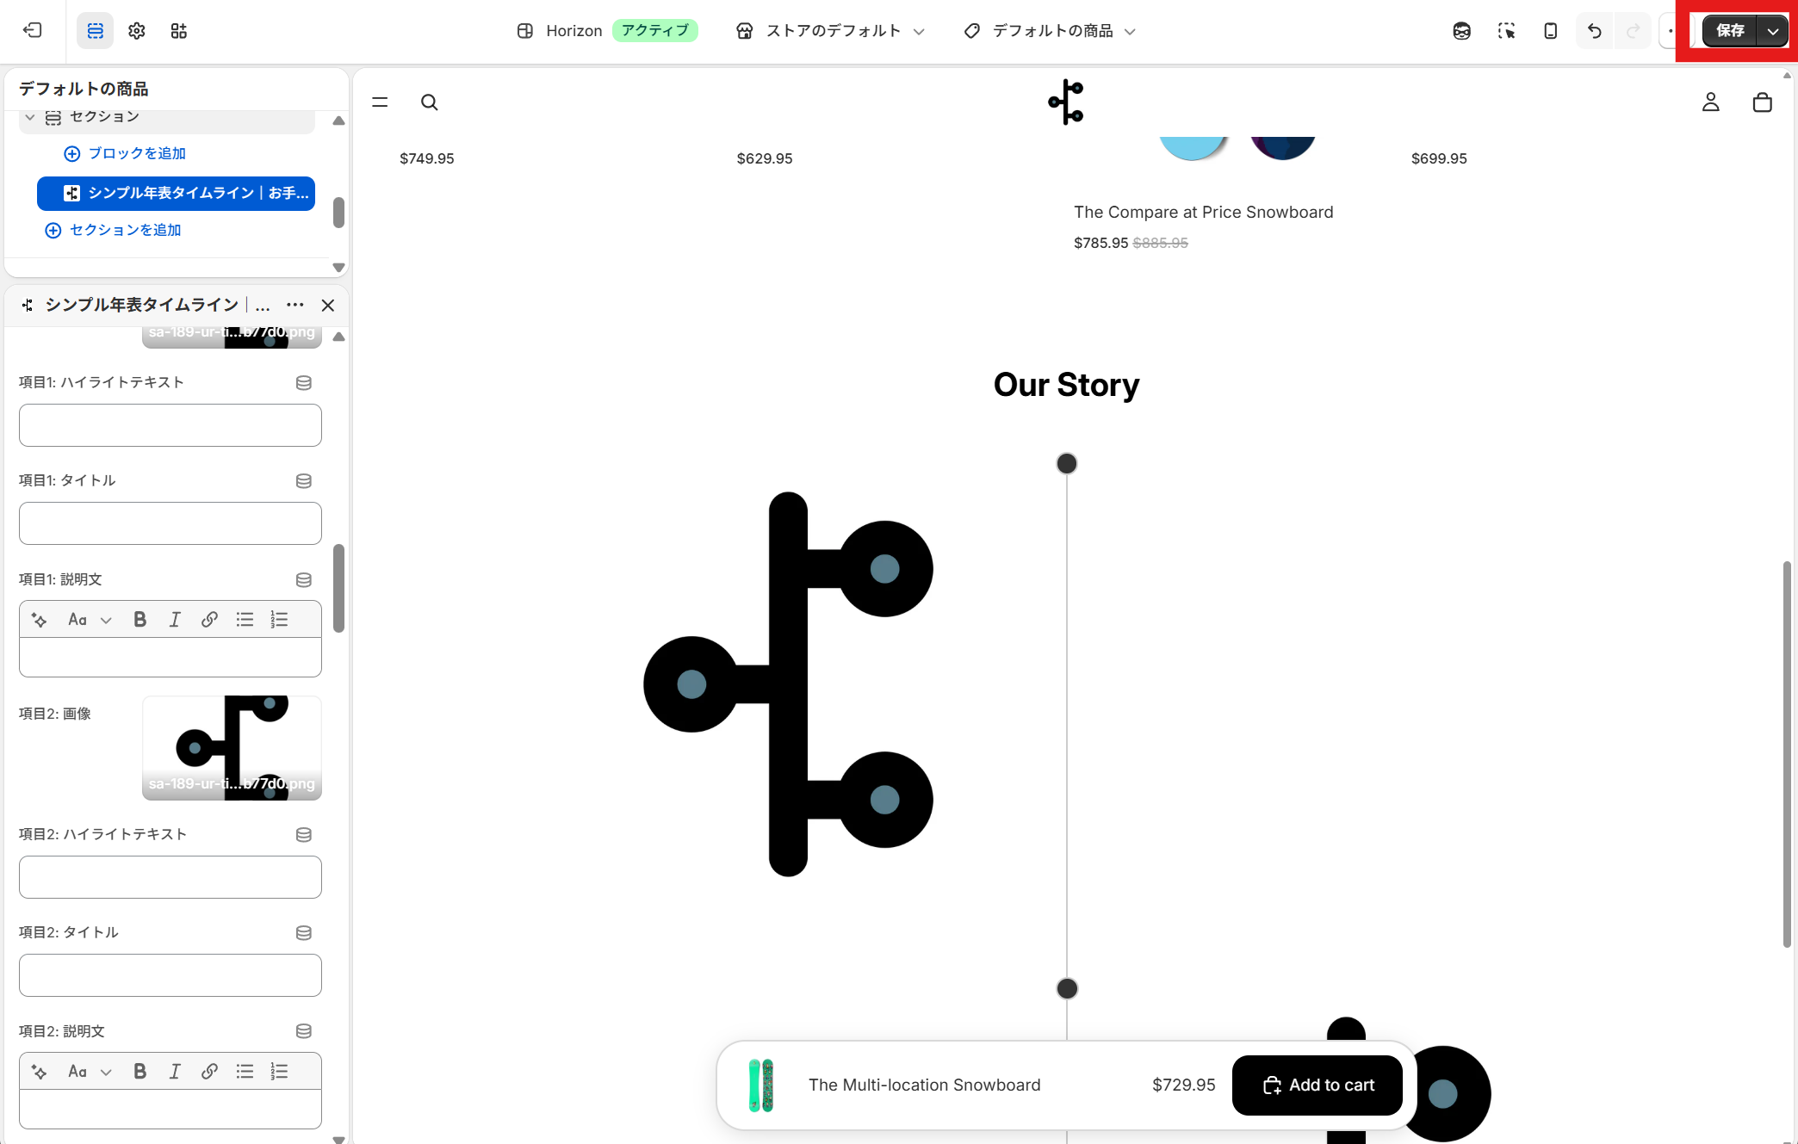Focus the 項目1: タイトル input field

click(x=170, y=523)
